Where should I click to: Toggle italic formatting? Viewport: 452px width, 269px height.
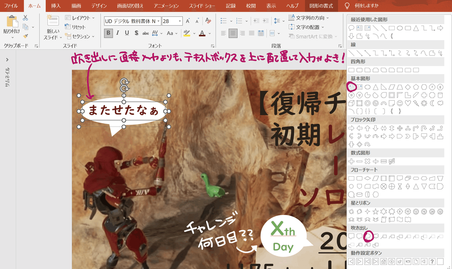118,33
